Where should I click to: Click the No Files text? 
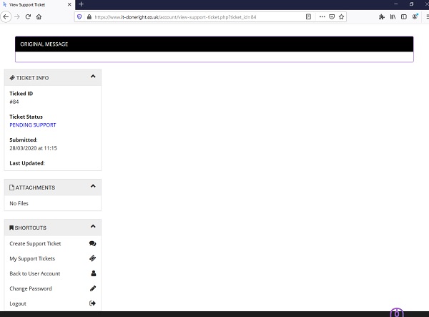coord(19,203)
